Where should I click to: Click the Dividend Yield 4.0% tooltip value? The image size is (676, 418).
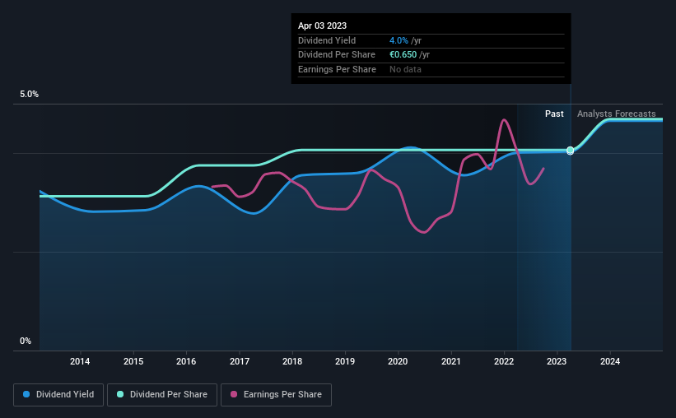[x=399, y=40]
